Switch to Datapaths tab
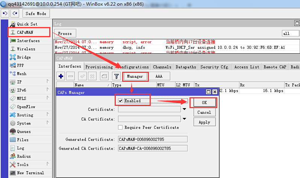This screenshot has height=178, width=300. 186,67
